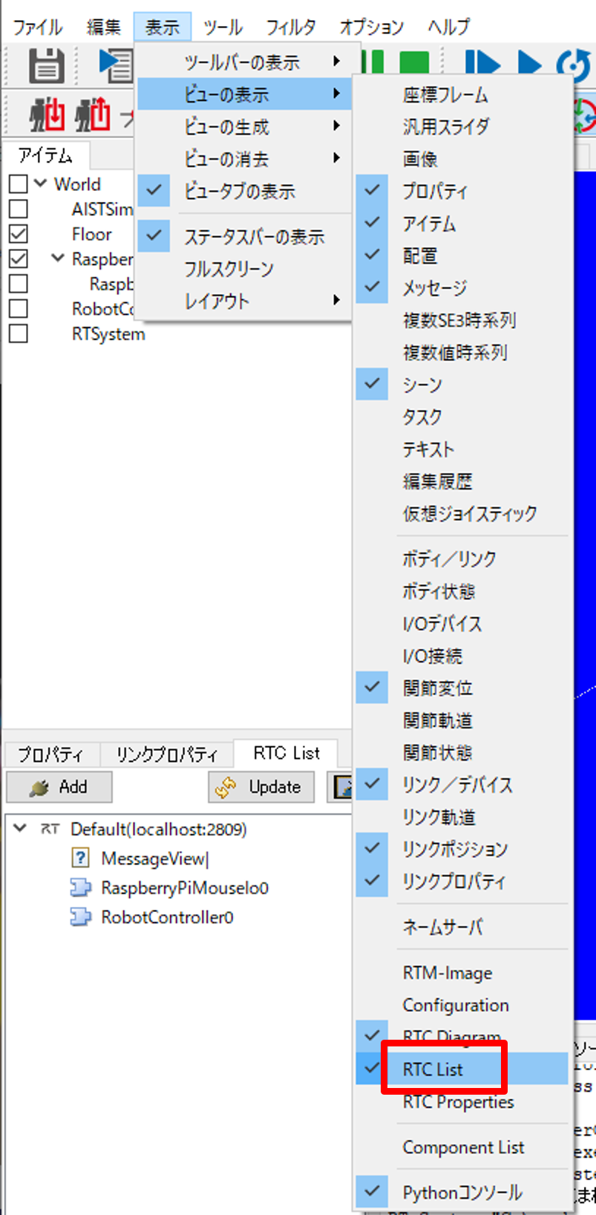This screenshot has width=596, height=1215.
Task: Uncheck the Floor item checkbox
Action: coord(19,234)
